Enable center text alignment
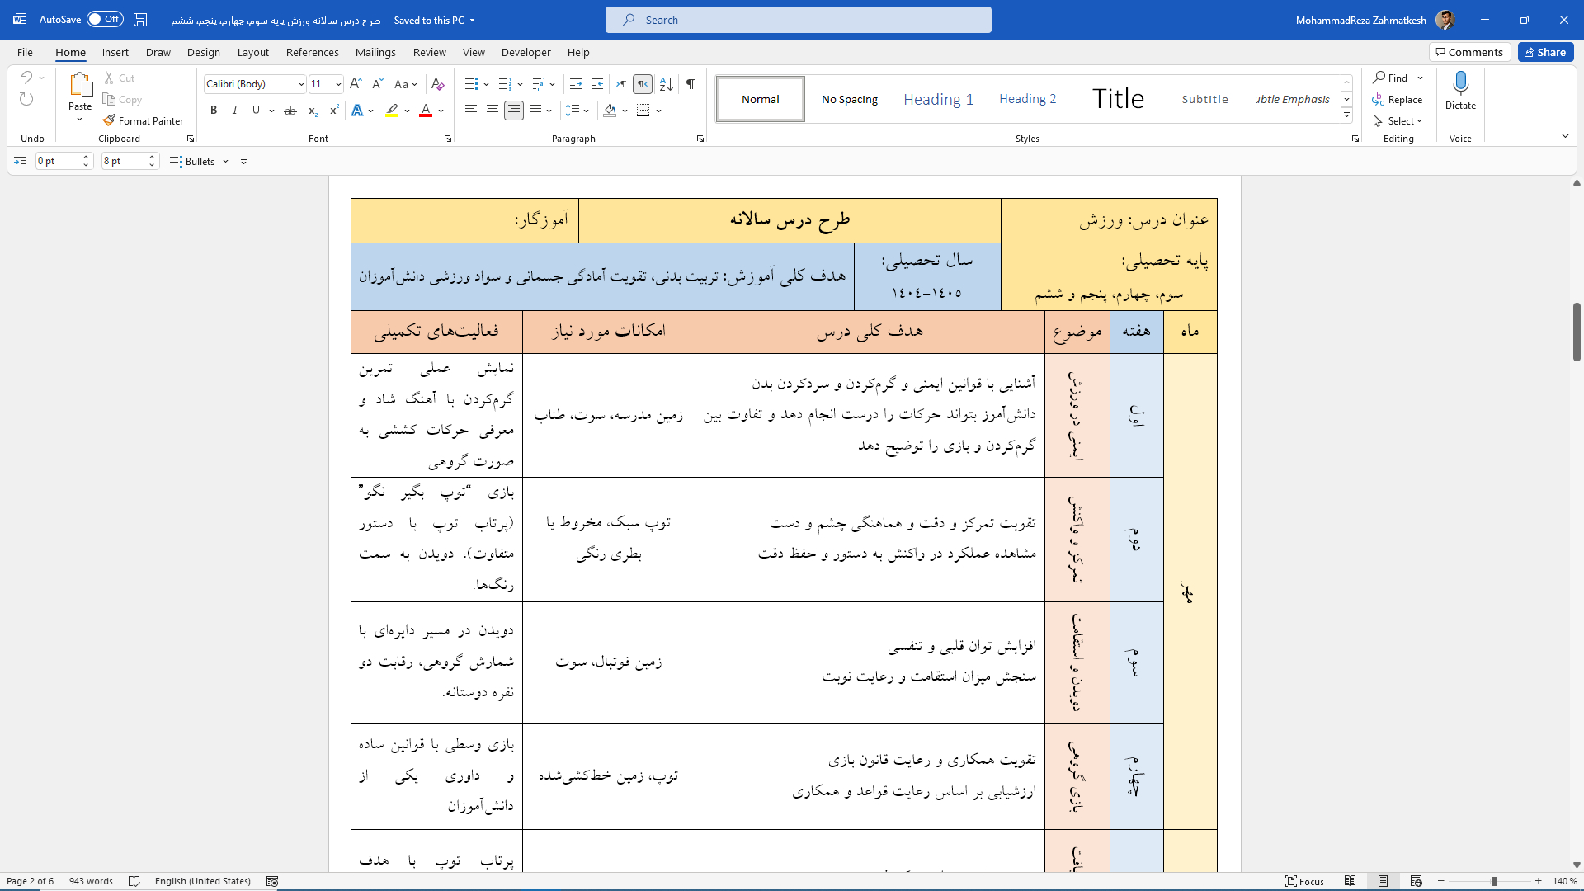1584x891 pixels. click(492, 110)
